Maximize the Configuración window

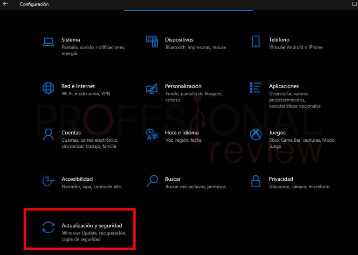[355, 4]
